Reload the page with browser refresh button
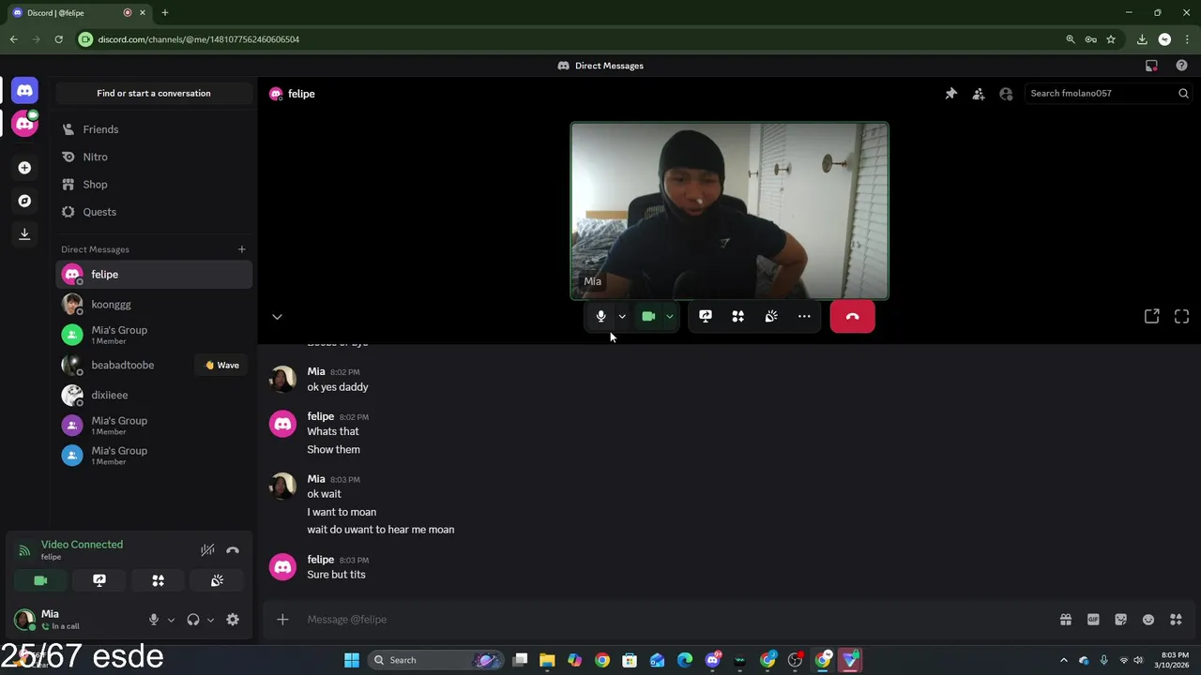 (x=58, y=39)
